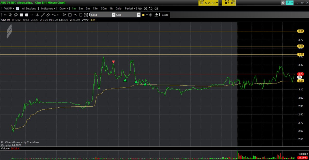Select the filled square rectangle tool

[x=21, y=15]
